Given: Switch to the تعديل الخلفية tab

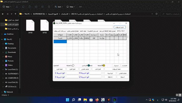Looking at the screenshot, I should [x=93, y=31].
